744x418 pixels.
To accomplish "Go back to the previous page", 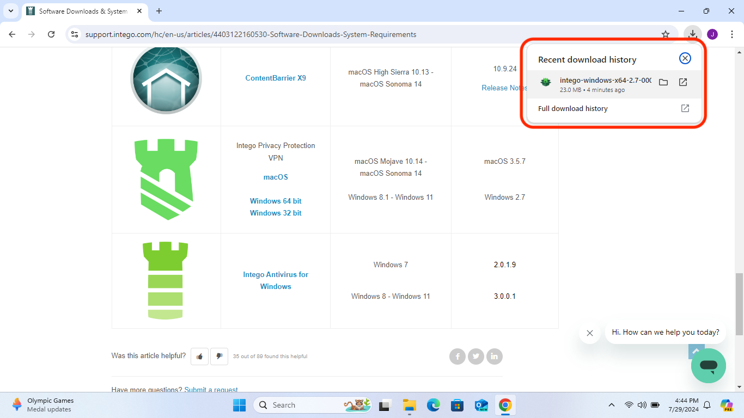I will coord(12,34).
